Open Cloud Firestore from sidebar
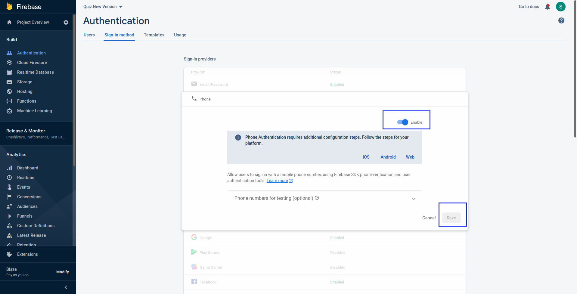Image resolution: width=577 pixels, height=294 pixels. tap(32, 63)
